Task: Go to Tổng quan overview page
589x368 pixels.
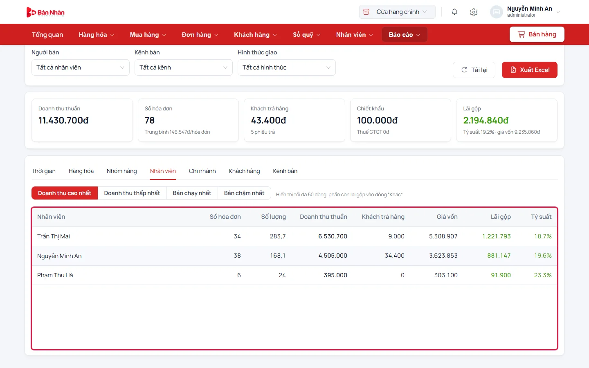Action: point(47,35)
